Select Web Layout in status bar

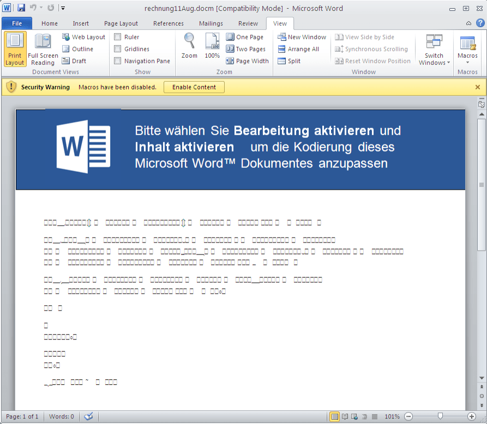[354, 416]
